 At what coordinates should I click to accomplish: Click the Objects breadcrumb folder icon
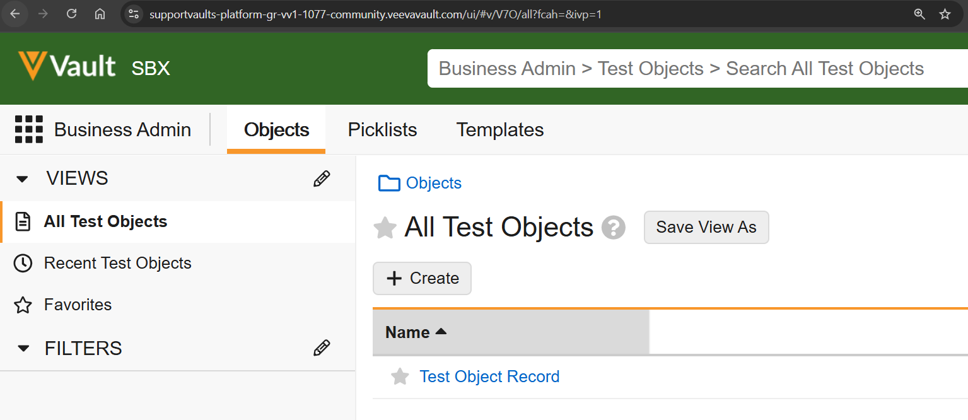click(x=389, y=184)
